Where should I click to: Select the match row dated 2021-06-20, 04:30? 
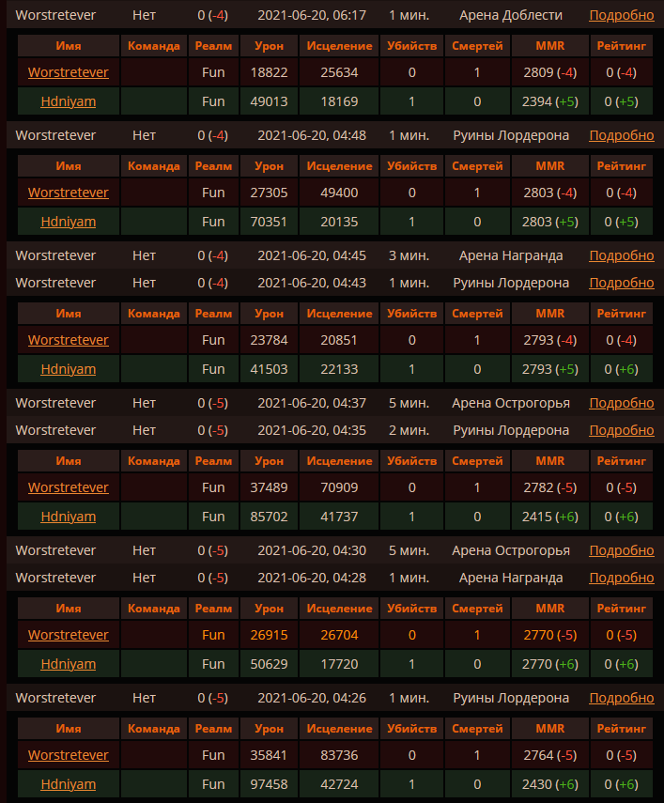click(x=335, y=550)
